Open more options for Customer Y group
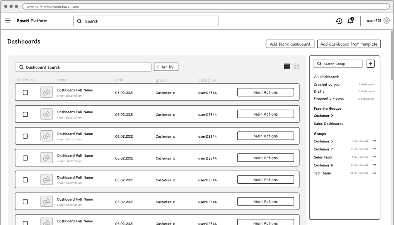394x225 pixels. [x=374, y=149]
